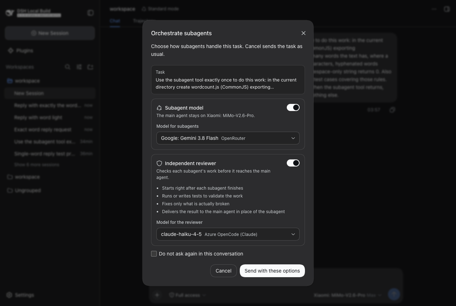Viewport: 456px width, 306px height.
Task: Open the Xiaomi MiMo model selector
Action: point(347,295)
